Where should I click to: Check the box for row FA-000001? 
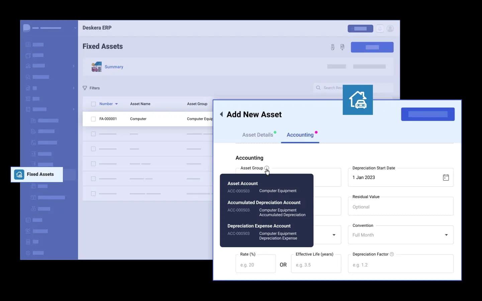93,119
